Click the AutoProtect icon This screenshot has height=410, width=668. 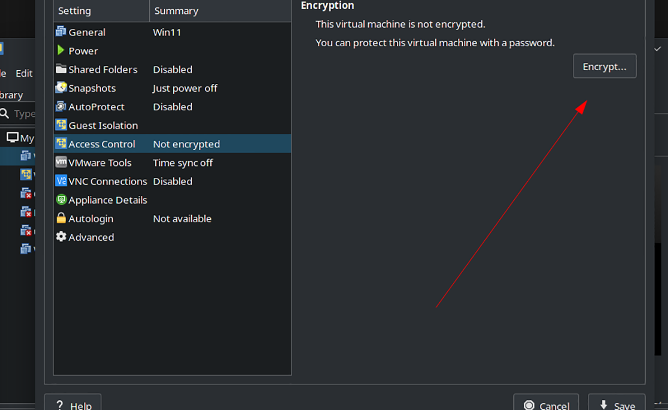tap(61, 107)
